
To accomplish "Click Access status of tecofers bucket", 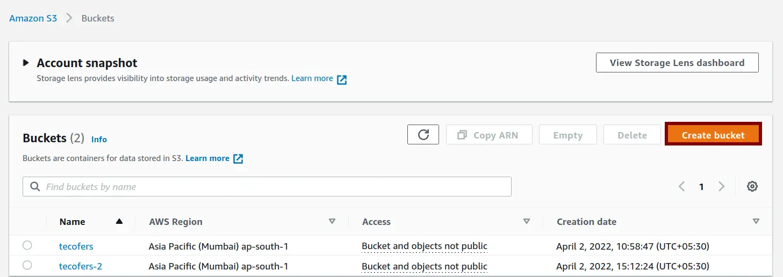I will click(x=425, y=246).
